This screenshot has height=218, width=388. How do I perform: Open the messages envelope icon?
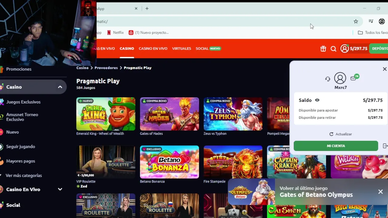[353, 78]
